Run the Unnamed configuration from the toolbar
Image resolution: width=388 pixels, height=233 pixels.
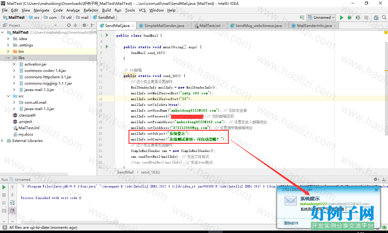[x=342, y=18]
